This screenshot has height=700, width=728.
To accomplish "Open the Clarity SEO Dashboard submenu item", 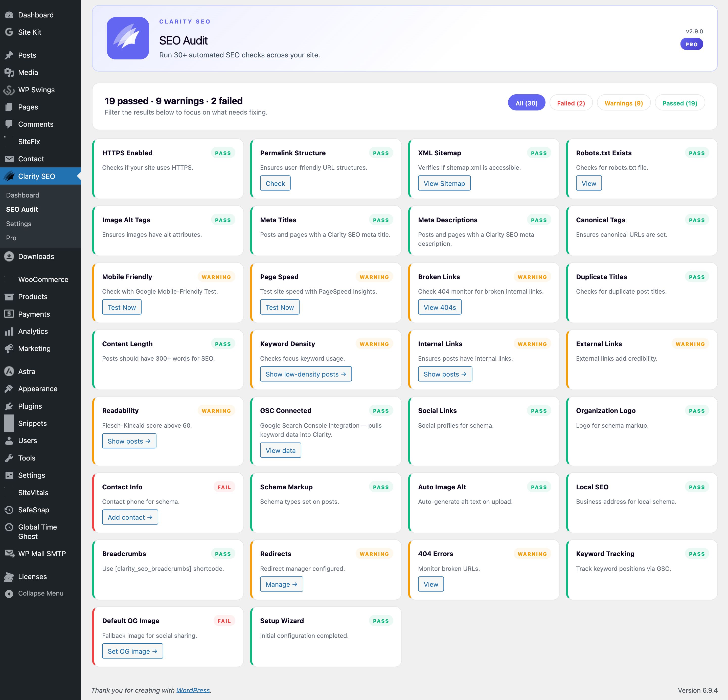I will pyautogui.click(x=23, y=195).
